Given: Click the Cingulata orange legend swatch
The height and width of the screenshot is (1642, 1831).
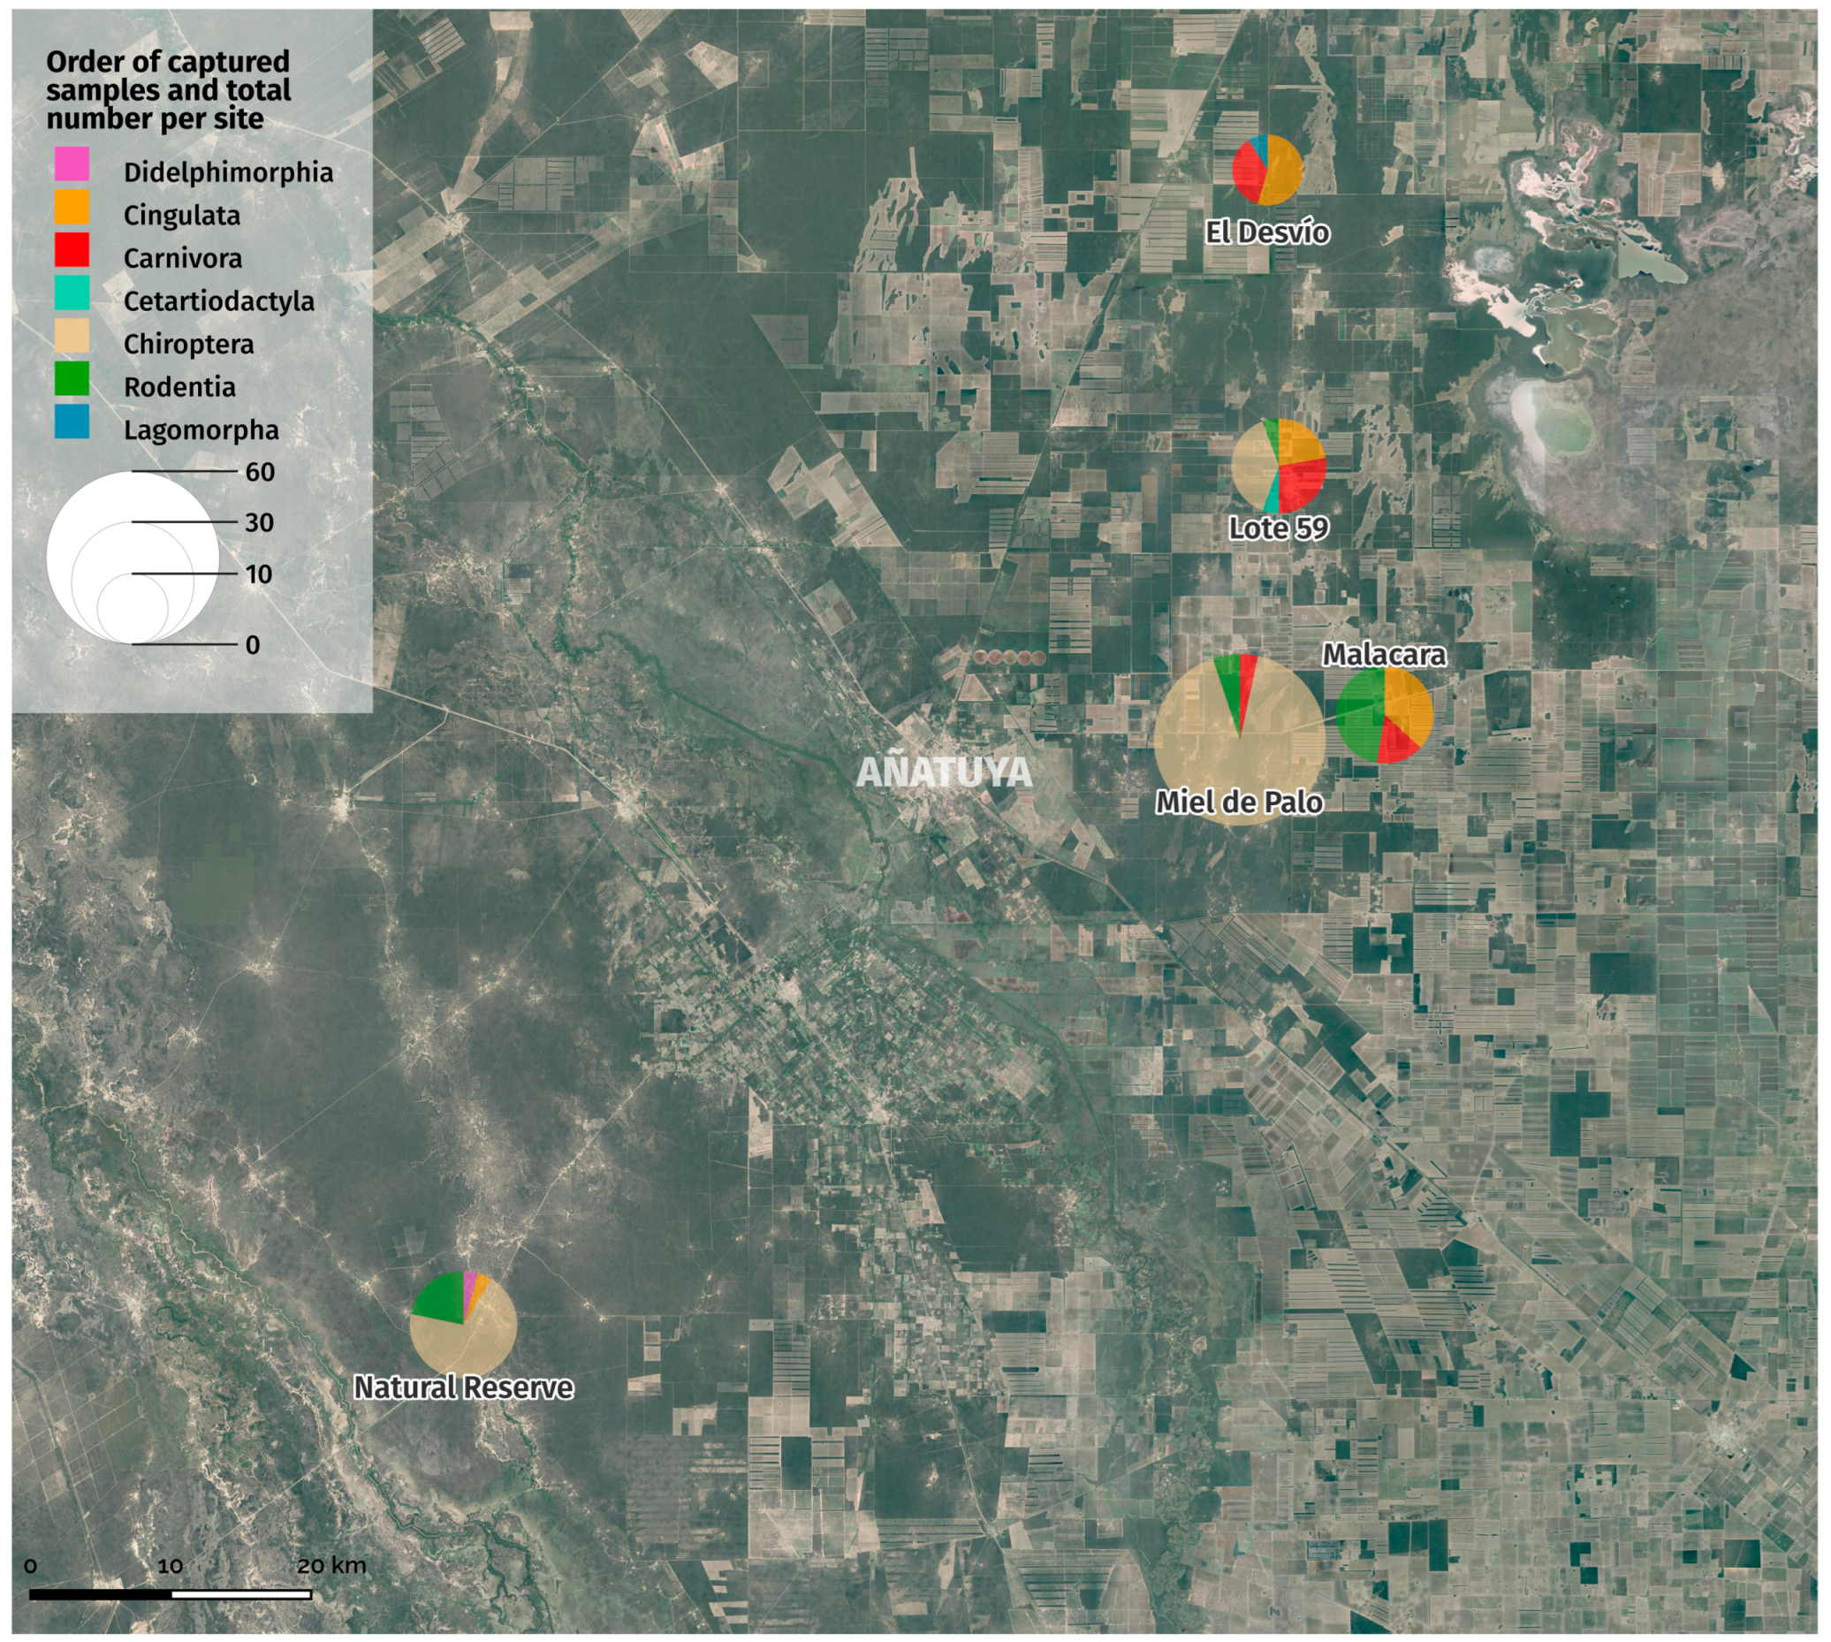Looking at the screenshot, I should pyautogui.click(x=72, y=208).
